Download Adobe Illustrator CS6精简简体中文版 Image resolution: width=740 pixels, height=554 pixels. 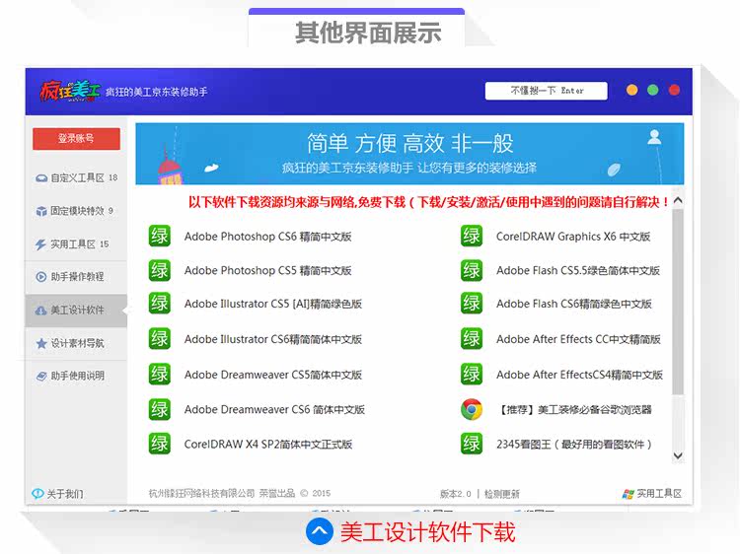coord(272,339)
